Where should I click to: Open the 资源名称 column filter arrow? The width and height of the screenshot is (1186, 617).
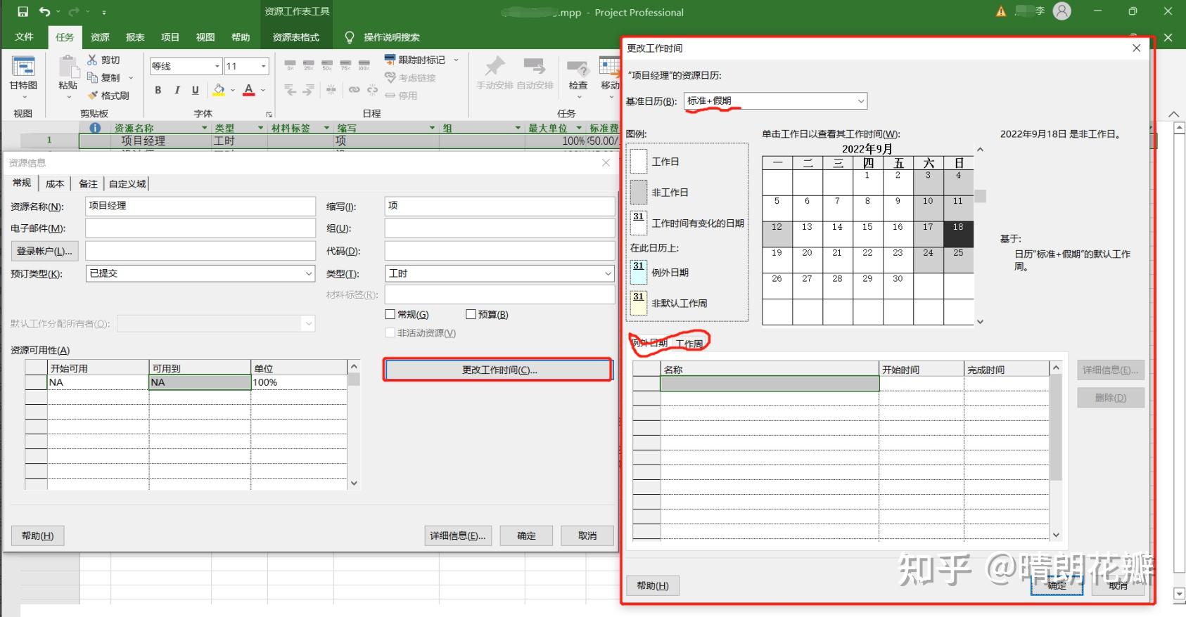205,128
